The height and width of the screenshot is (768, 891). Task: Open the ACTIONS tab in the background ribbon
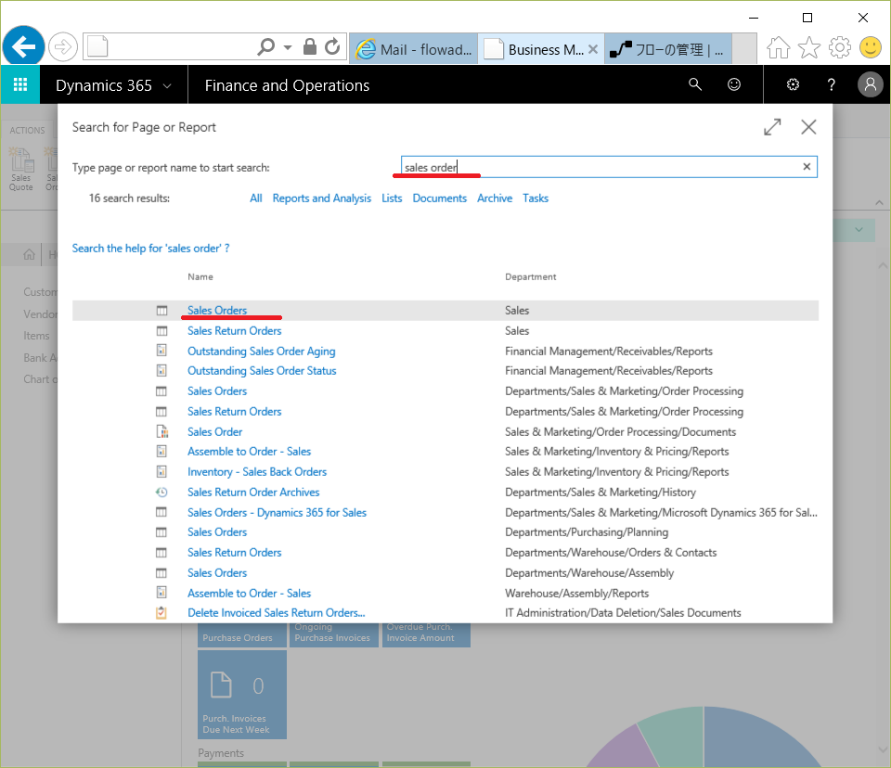(x=27, y=130)
